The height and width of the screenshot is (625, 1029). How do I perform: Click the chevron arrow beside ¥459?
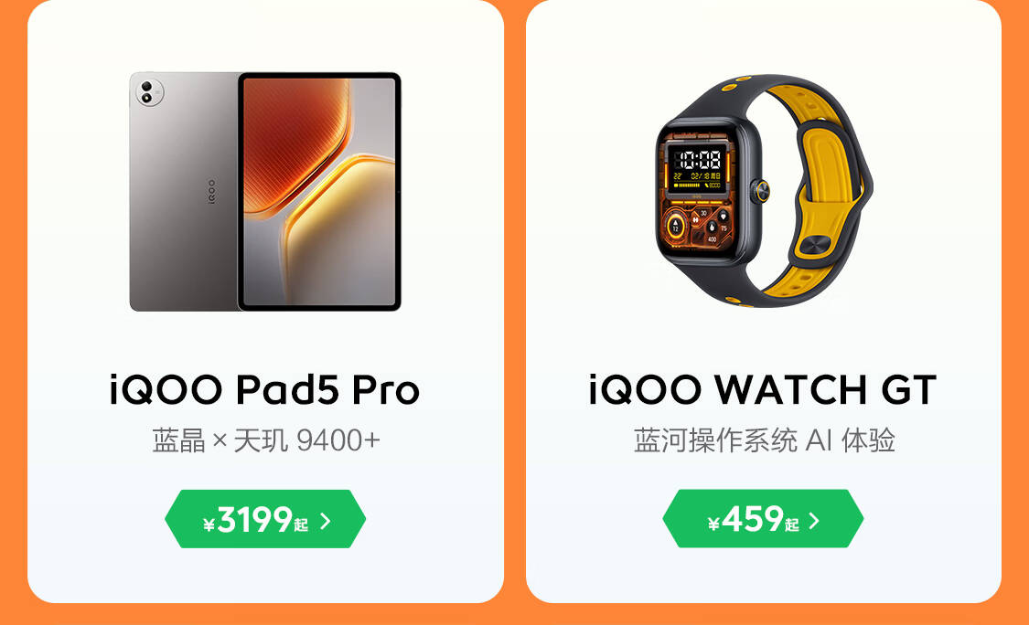click(814, 521)
